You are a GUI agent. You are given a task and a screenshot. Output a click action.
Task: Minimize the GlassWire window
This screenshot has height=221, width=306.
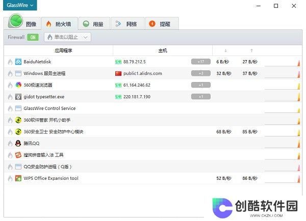click(259, 6)
